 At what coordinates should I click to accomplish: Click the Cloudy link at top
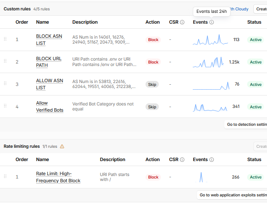tap(239, 9)
